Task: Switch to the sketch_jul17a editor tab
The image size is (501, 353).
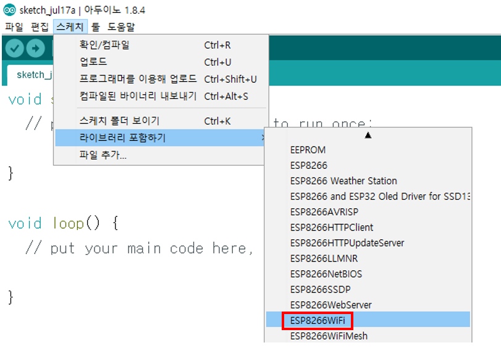Action: click(31, 75)
